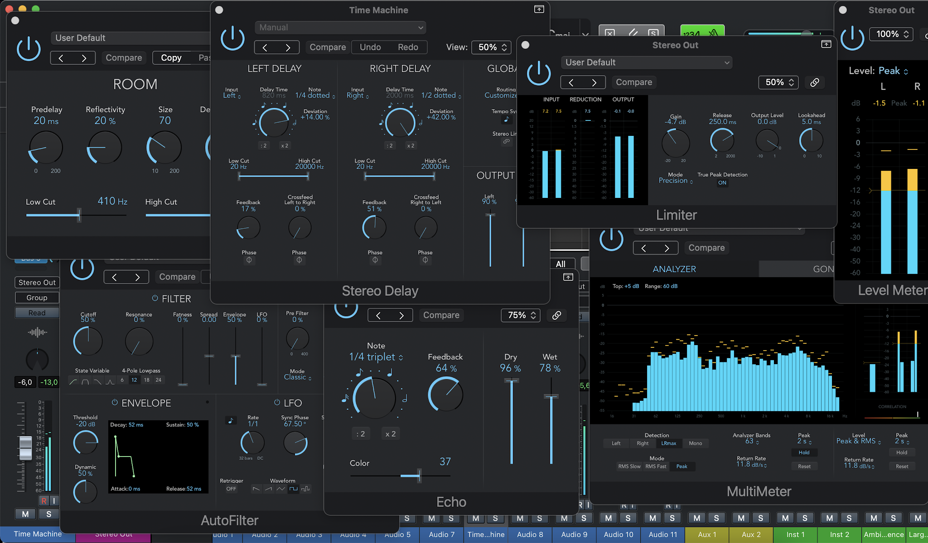
Task: Turn on Retrigger in the AutoFilter LFO
Action: (231, 489)
